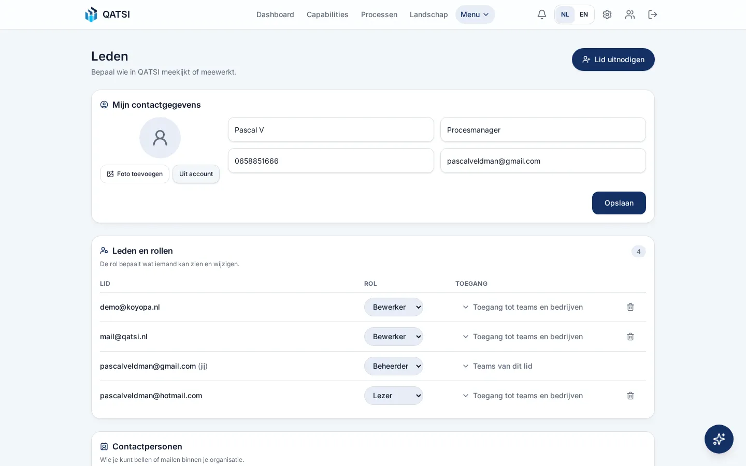Delete member demo@koyopa.nl
The height and width of the screenshot is (466, 746).
[630, 307]
